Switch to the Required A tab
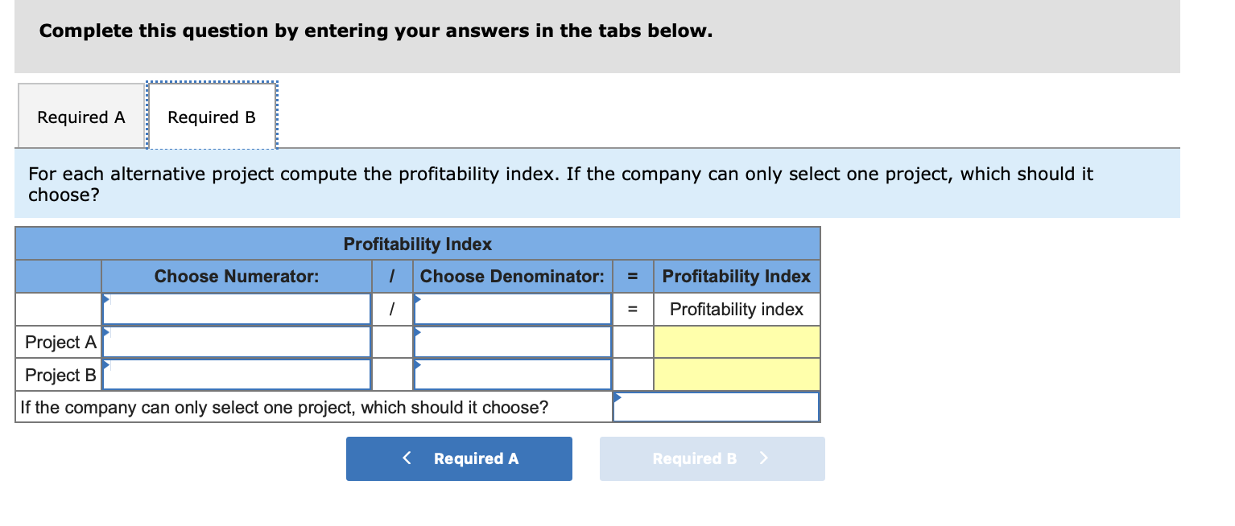This screenshot has width=1235, height=526. 80,116
